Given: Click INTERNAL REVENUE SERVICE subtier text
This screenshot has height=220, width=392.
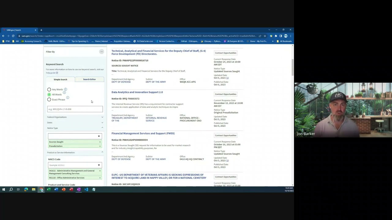Looking at the screenshot, I should 156,119.
